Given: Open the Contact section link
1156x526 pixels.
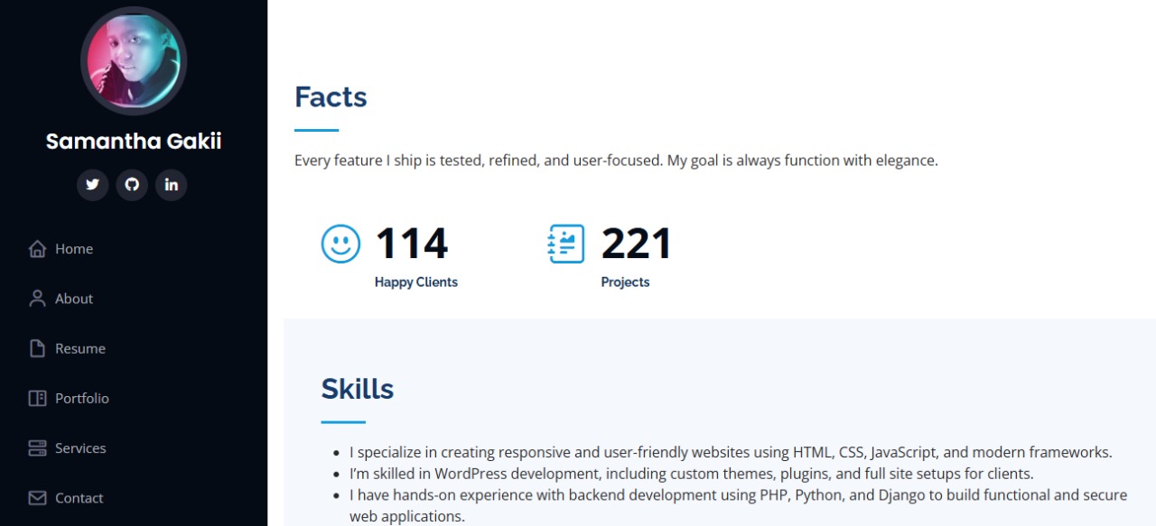Looking at the screenshot, I should click(x=79, y=498).
